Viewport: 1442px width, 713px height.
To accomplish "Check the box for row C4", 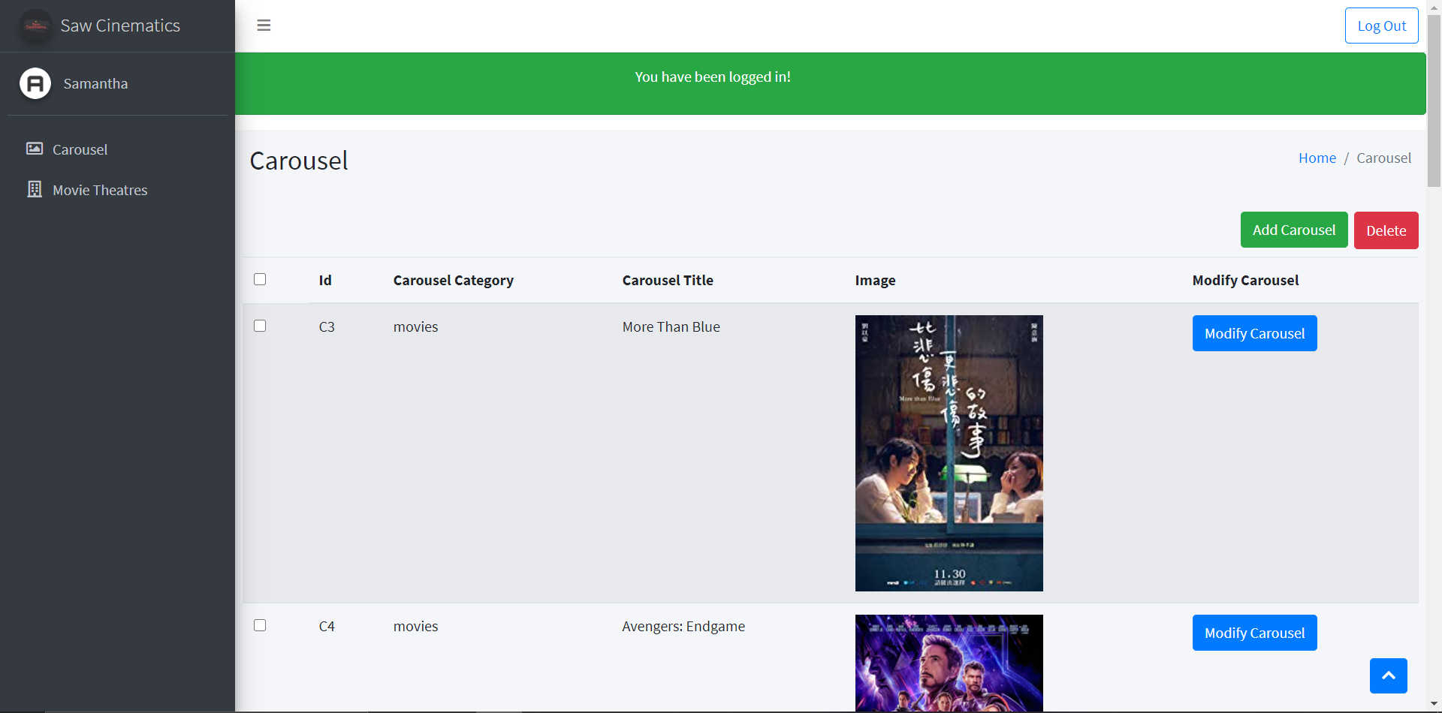I will 260,625.
